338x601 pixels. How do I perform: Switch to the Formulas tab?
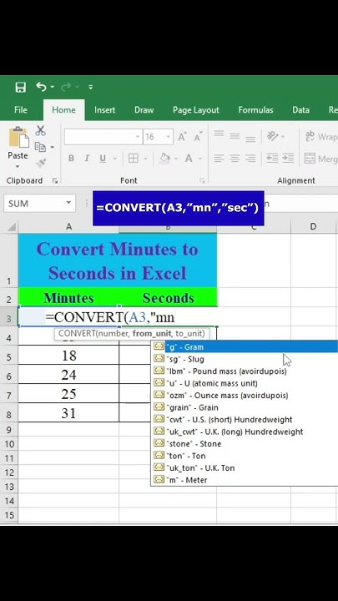pyautogui.click(x=255, y=110)
